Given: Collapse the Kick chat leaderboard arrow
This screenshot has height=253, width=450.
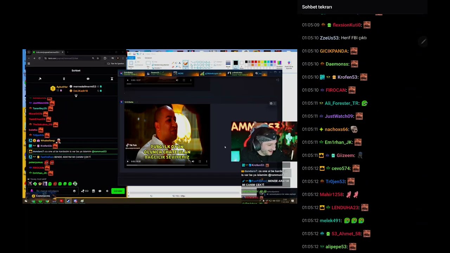Looking at the screenshot, I should point(76,96).
